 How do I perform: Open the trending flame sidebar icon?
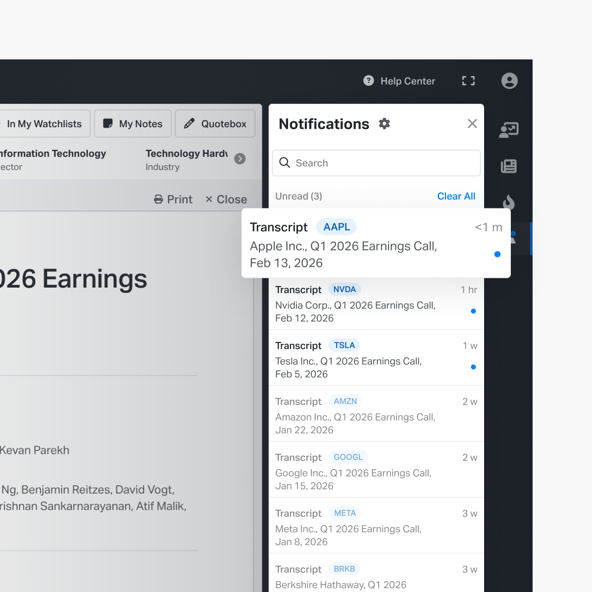tap(509, 202)
